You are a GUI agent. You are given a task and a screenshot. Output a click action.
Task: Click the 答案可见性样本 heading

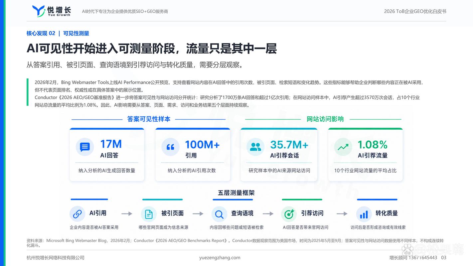coord(149,119)
